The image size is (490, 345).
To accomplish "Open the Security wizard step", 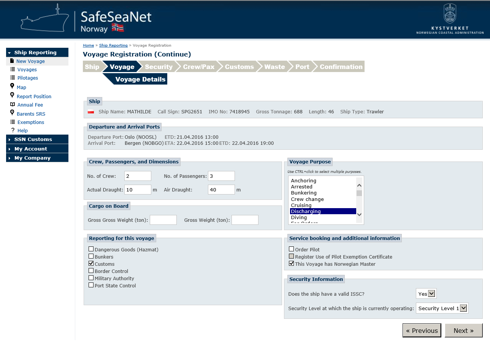I will [x=159, y=66].
